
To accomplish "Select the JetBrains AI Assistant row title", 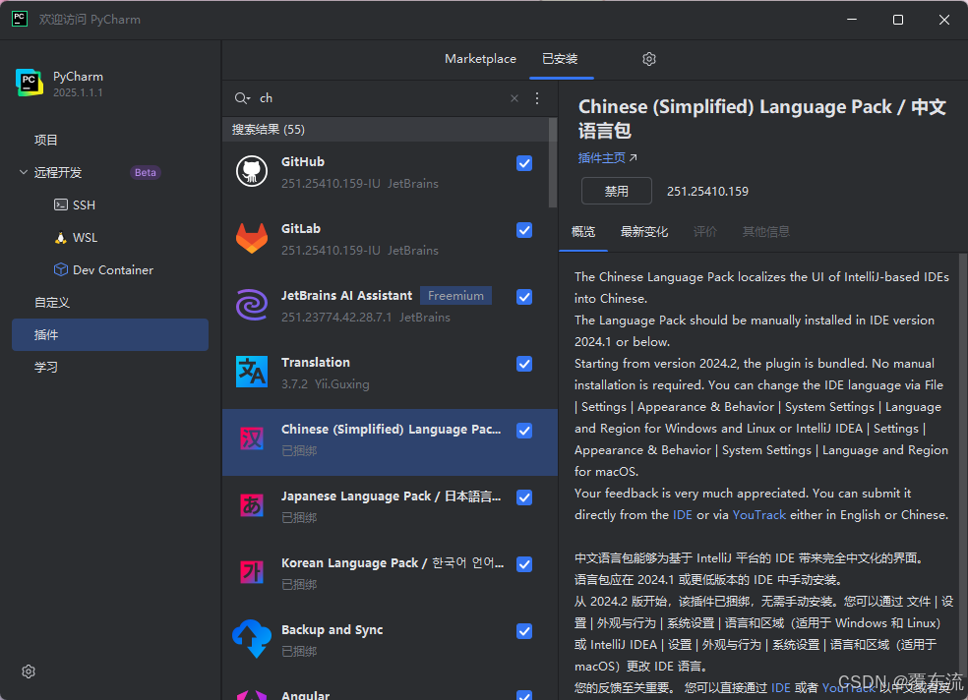I will [346, 295].
